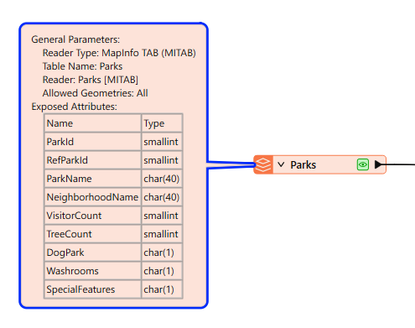
Task: Click the Exposed Attributes heading
Action: [74, 107]
